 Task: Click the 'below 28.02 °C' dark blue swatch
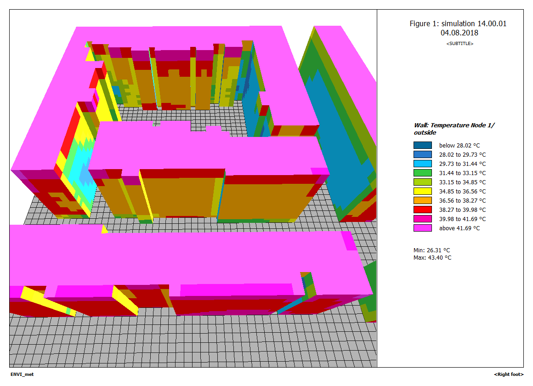coord(423,145)
